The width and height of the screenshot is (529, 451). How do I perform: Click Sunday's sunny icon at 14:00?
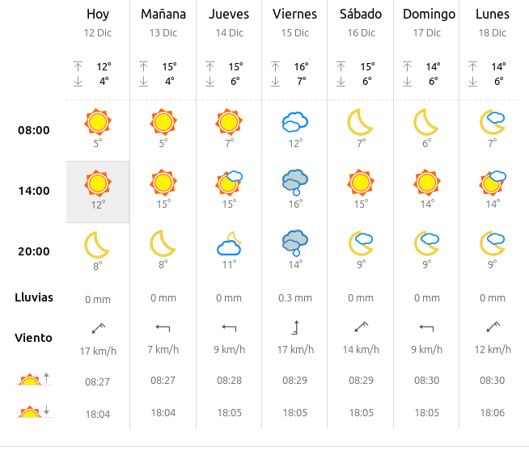(427, 183)
